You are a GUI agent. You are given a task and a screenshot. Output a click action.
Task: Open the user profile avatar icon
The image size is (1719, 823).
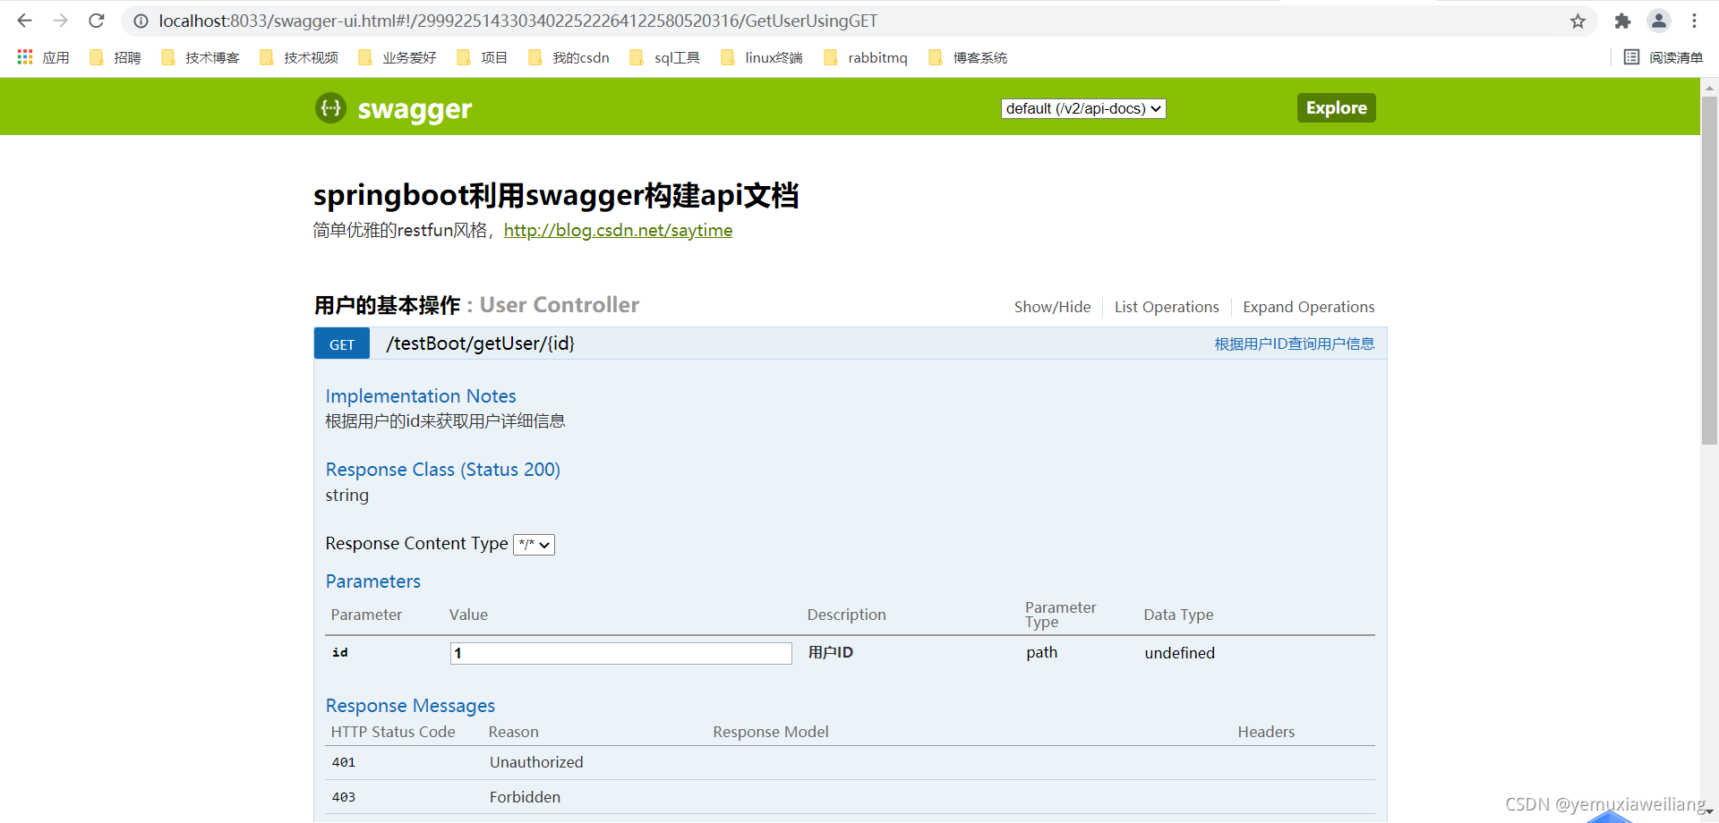coord(1659,21)
